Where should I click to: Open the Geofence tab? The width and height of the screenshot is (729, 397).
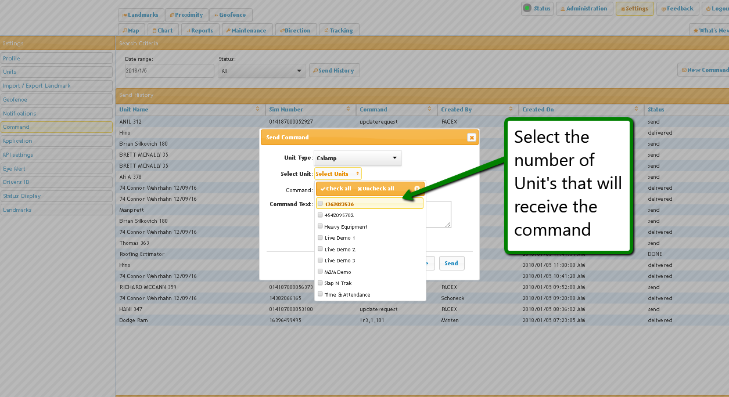pos(231,15)
